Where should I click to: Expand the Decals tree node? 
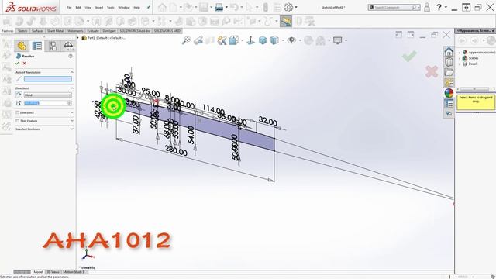(x=460, y=64)
